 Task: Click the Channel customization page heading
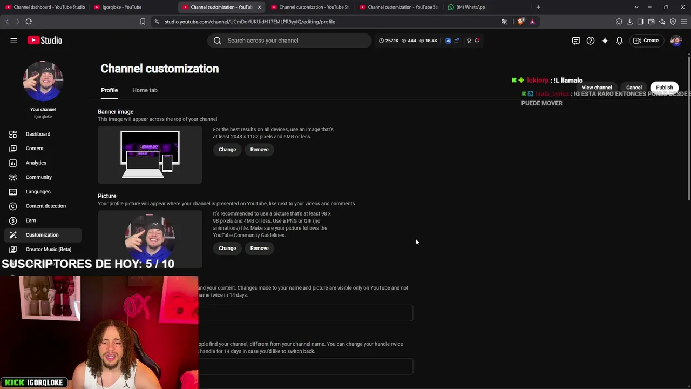pos(160,69)
